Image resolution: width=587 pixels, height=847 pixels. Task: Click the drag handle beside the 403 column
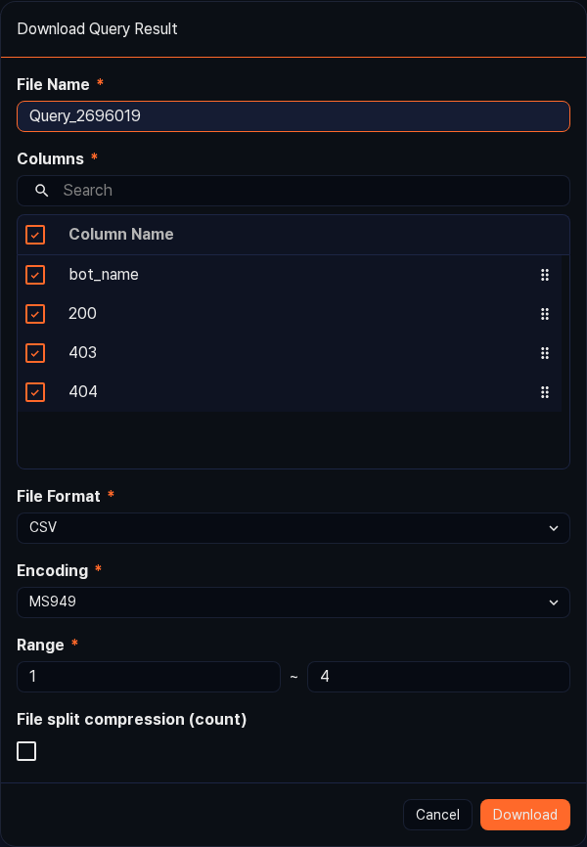(545, 353)
